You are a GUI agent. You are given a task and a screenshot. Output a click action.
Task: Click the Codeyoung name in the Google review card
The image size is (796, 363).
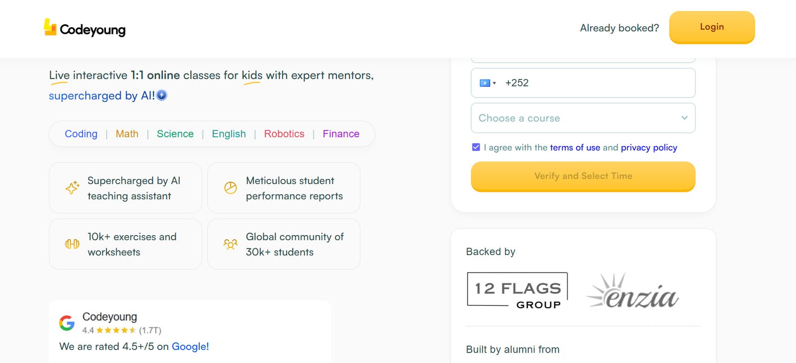(109, 317)
